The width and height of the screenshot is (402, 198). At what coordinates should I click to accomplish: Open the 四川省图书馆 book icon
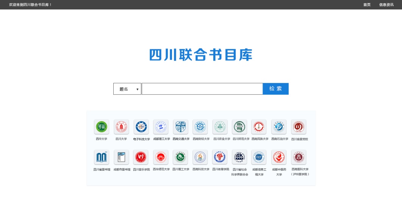point(102,157)
